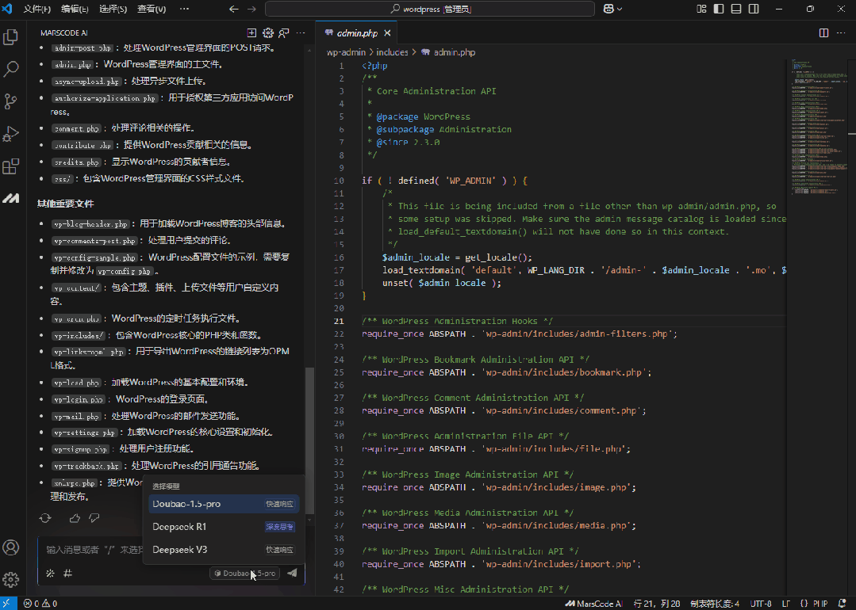Regenerate the AI response
This screenshot has width=856, height=610.
pos(45,518)
